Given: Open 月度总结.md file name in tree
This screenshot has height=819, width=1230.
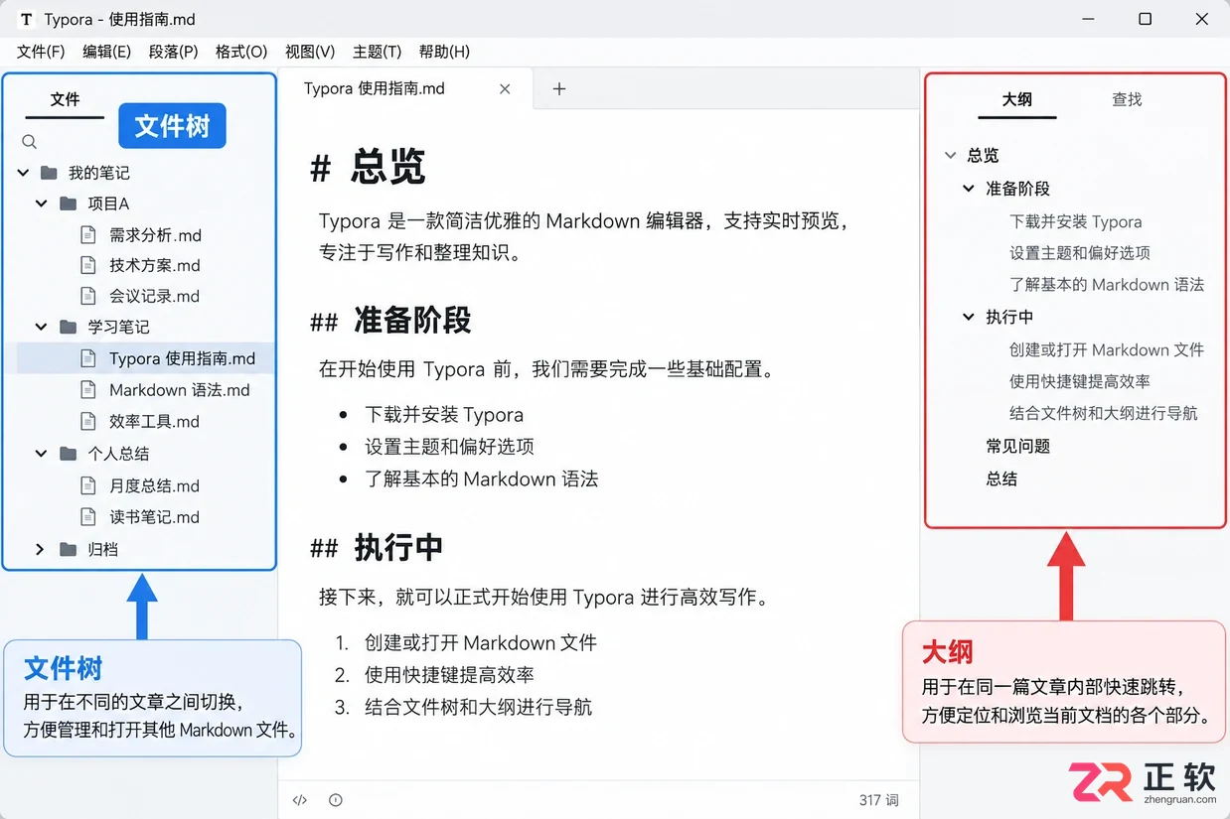Looking at the screenshot, I should 155,485.
